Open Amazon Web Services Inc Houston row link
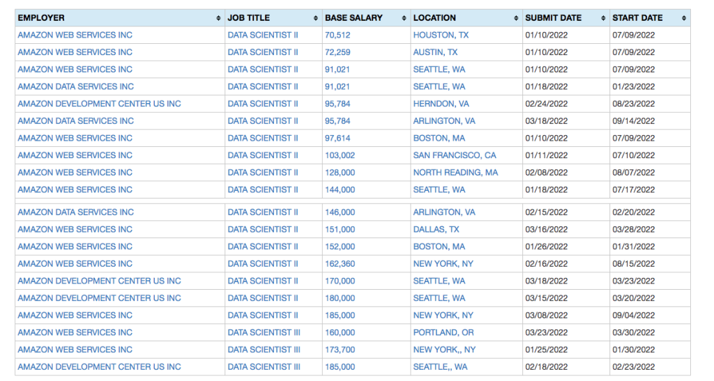 coord(75,35)
